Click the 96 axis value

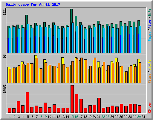click(x=4, y=56)
